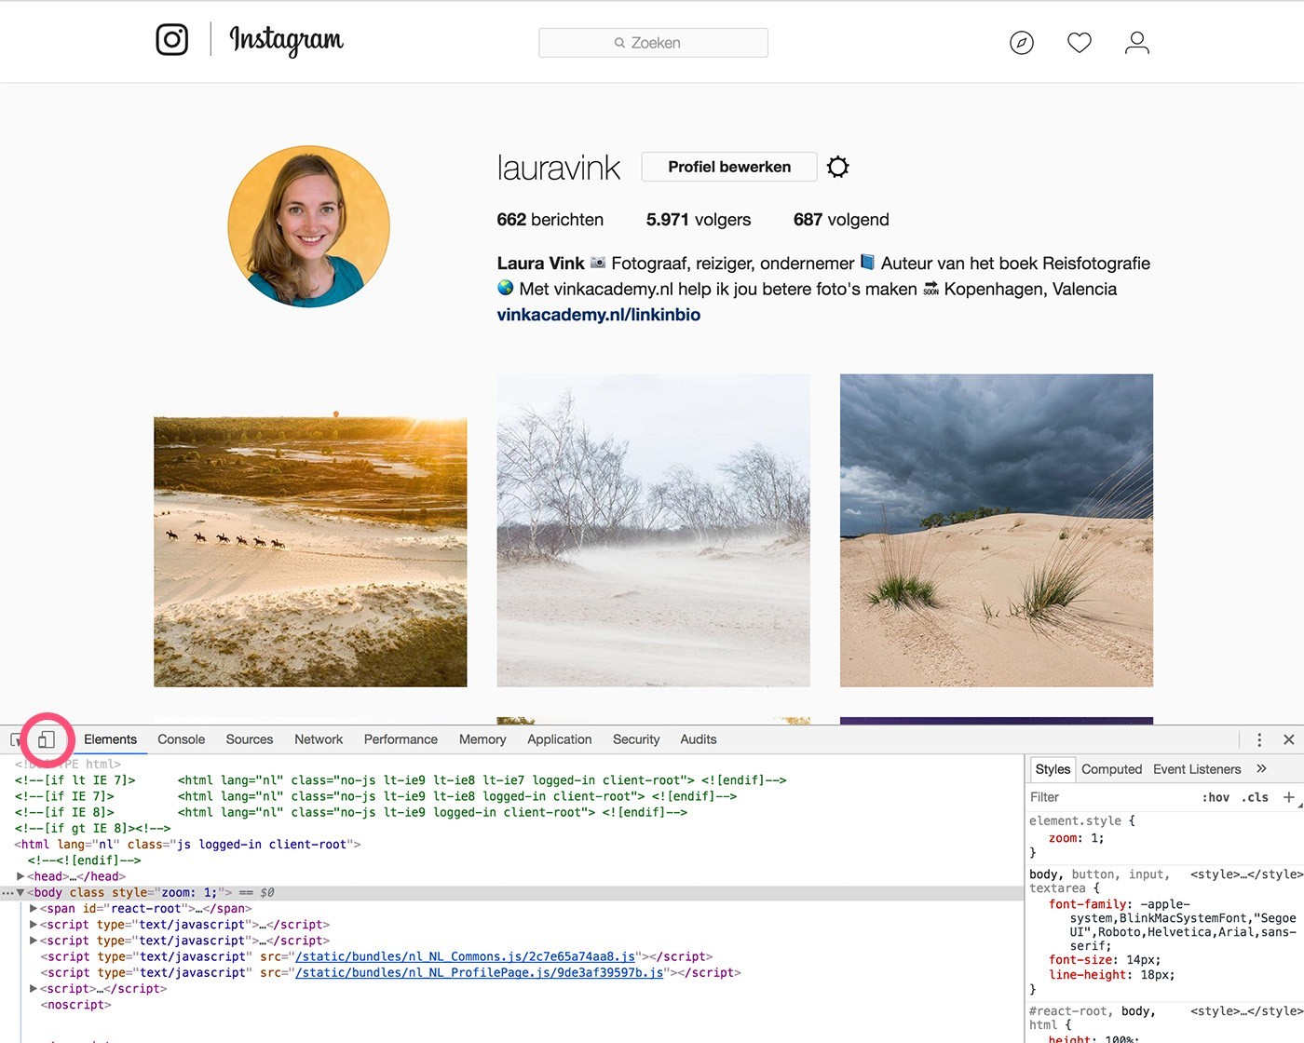Expand the head element node

click(20, 876)
